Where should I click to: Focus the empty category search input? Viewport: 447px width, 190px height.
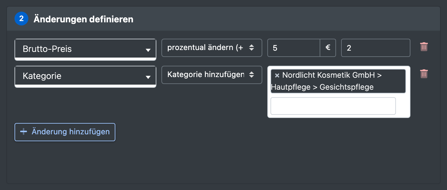333,106
